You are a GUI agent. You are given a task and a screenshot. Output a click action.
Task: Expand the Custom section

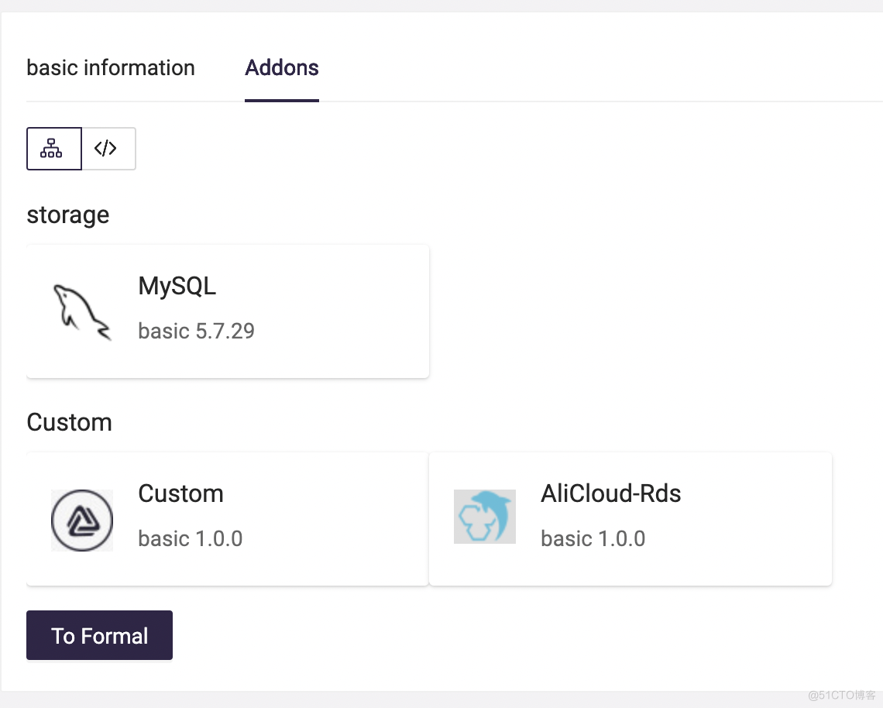[x=69, y=422]
